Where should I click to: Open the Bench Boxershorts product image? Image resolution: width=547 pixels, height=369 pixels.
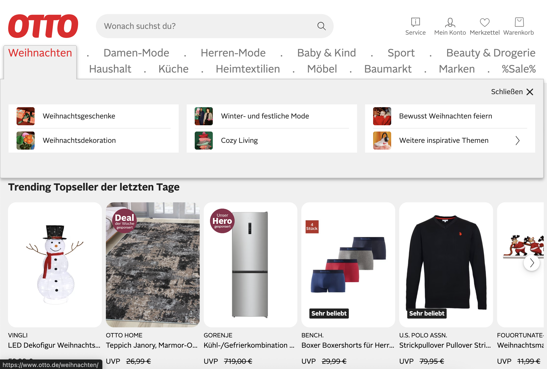348,265
